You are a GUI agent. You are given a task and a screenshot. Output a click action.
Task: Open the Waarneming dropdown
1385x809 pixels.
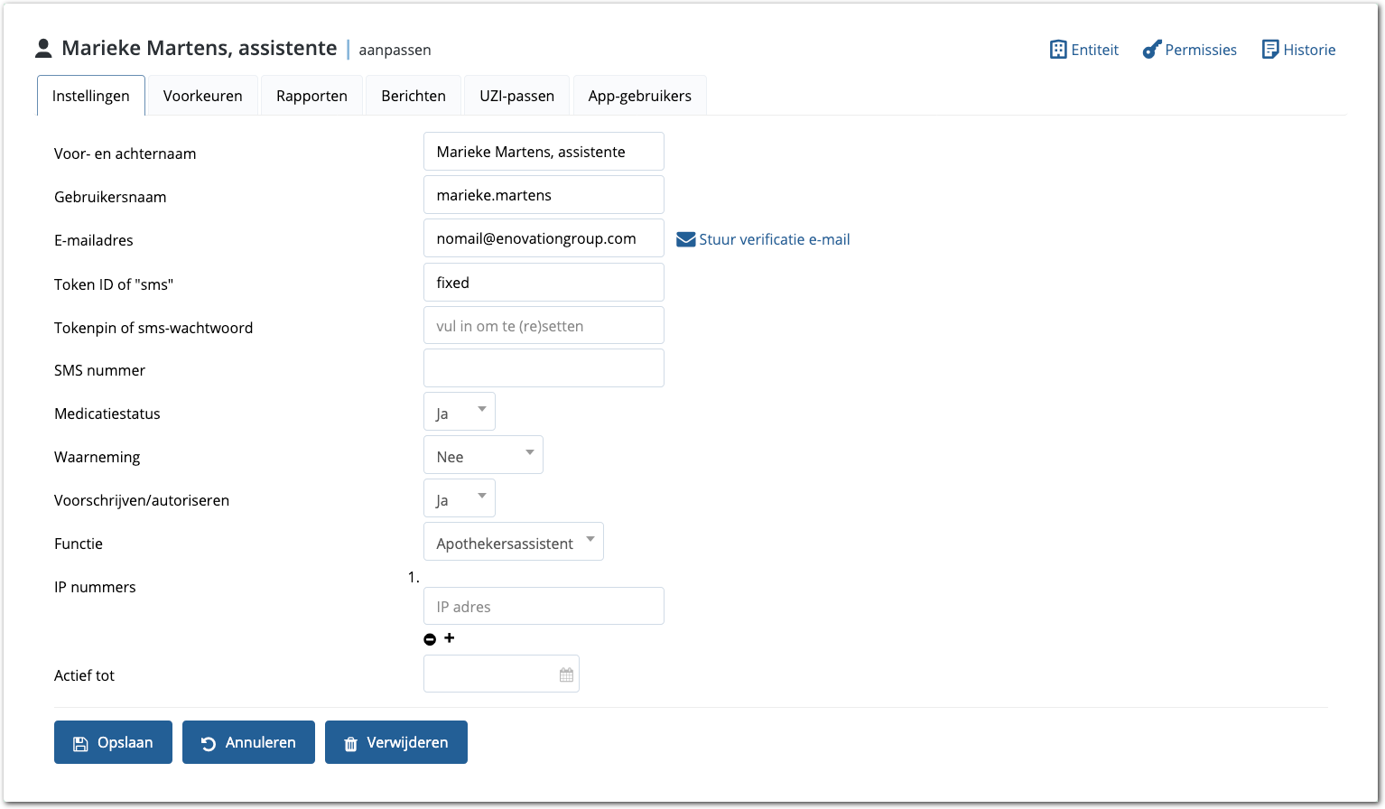tap(483, 456)
